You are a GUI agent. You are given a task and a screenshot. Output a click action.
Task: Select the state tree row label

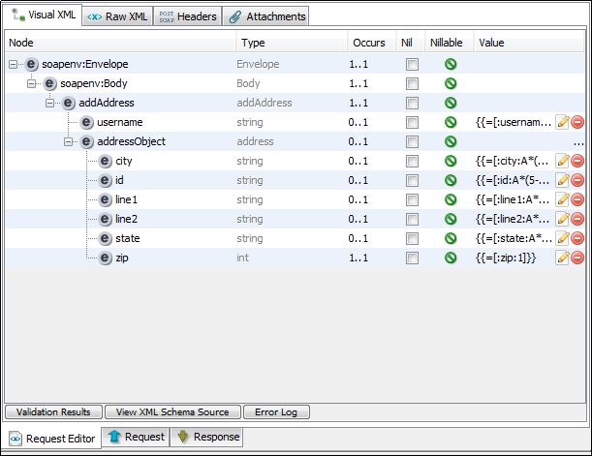click(x=128, y=238)
